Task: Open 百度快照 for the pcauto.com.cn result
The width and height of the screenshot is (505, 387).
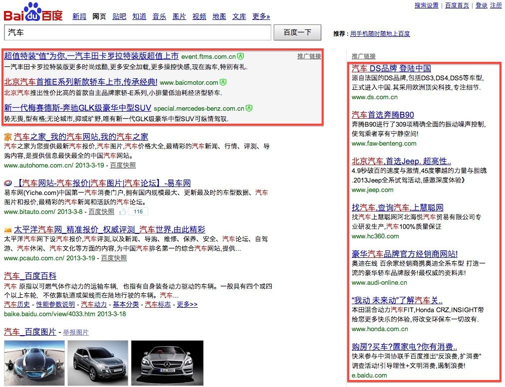Action: coord(114,258)
